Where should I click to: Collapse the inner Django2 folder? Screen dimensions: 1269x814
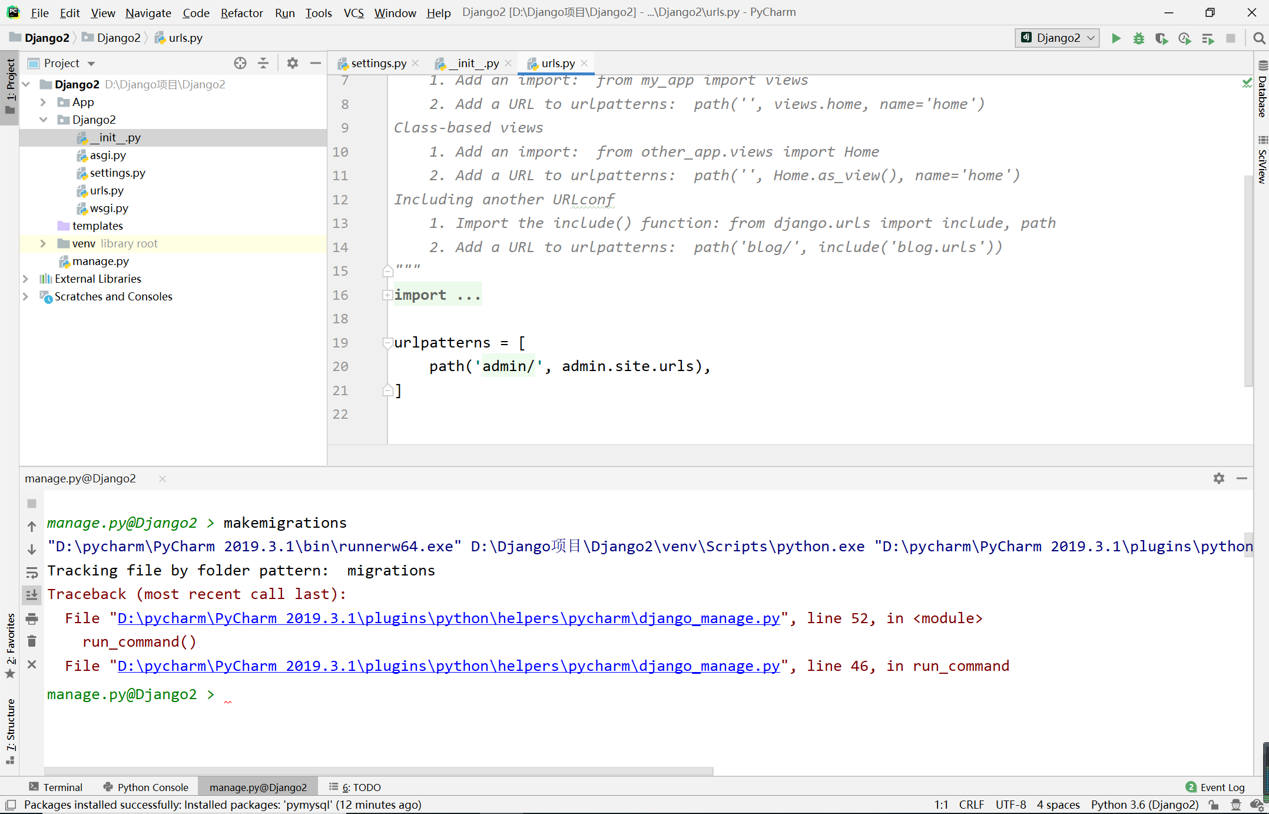tap(43, 120)
